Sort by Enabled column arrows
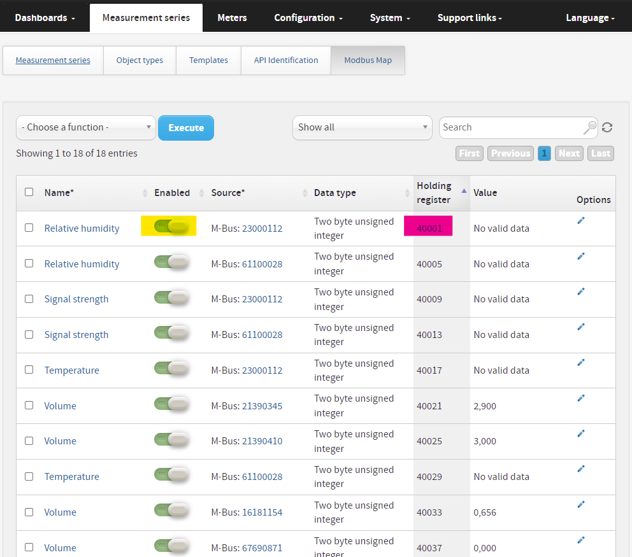This screenshot has width=632, height=557. [x=201, y=193]
